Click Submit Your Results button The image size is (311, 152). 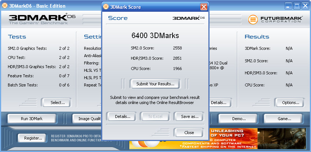point(155,84)
